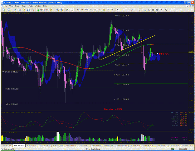Toggle the Chart Shift button
The image size is (195, 151).
(x=72, y=10)
